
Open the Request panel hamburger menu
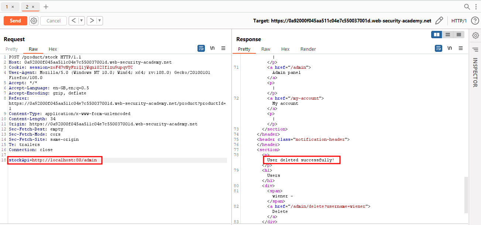coord(223,48)
